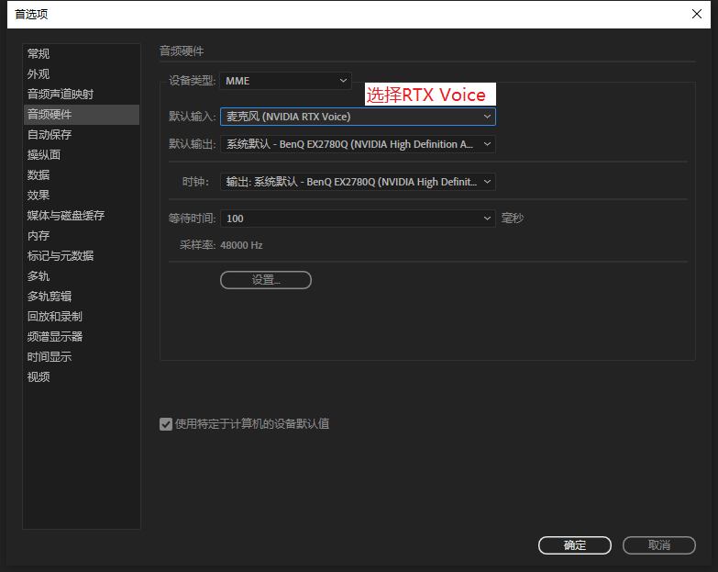Show the 频谱显示器 preferences

click(x=55, y=337)
